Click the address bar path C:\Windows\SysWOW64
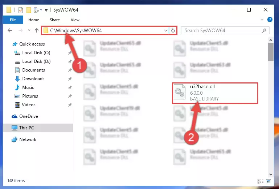279x189 pixels. [76, 30]
